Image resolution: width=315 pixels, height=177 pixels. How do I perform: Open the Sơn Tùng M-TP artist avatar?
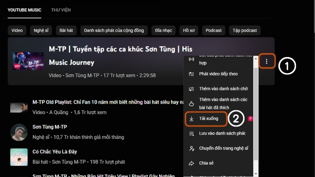[x=19, y=132]
